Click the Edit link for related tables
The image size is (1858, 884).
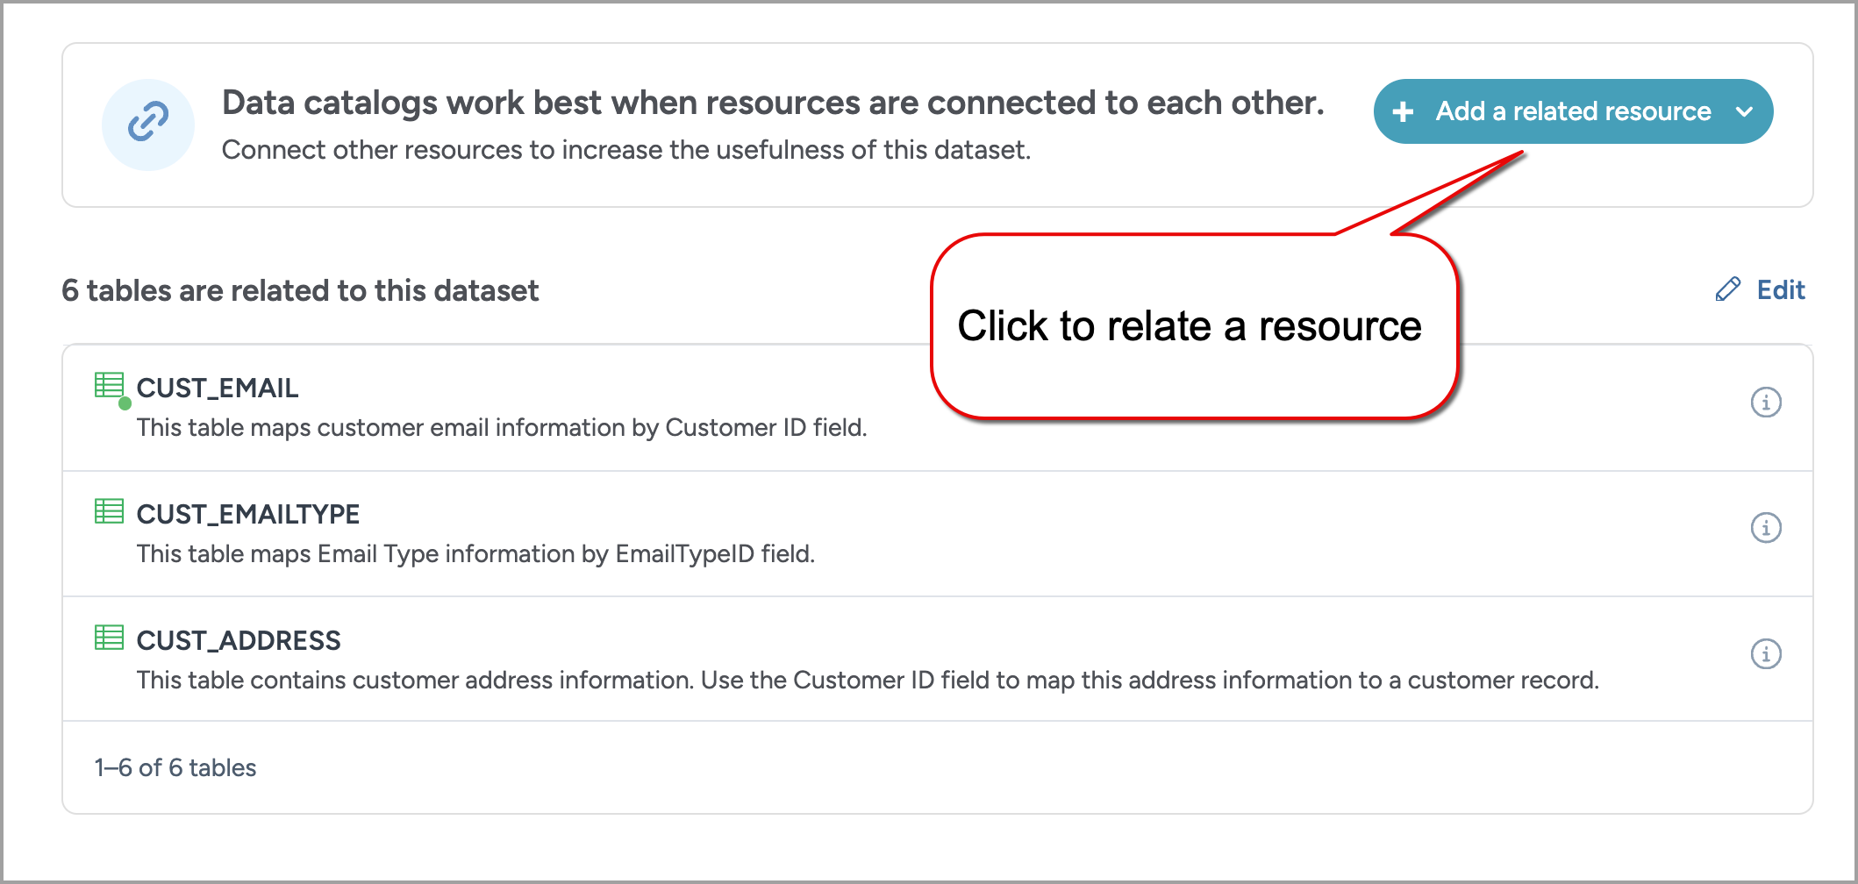(x=1780, y=290)
